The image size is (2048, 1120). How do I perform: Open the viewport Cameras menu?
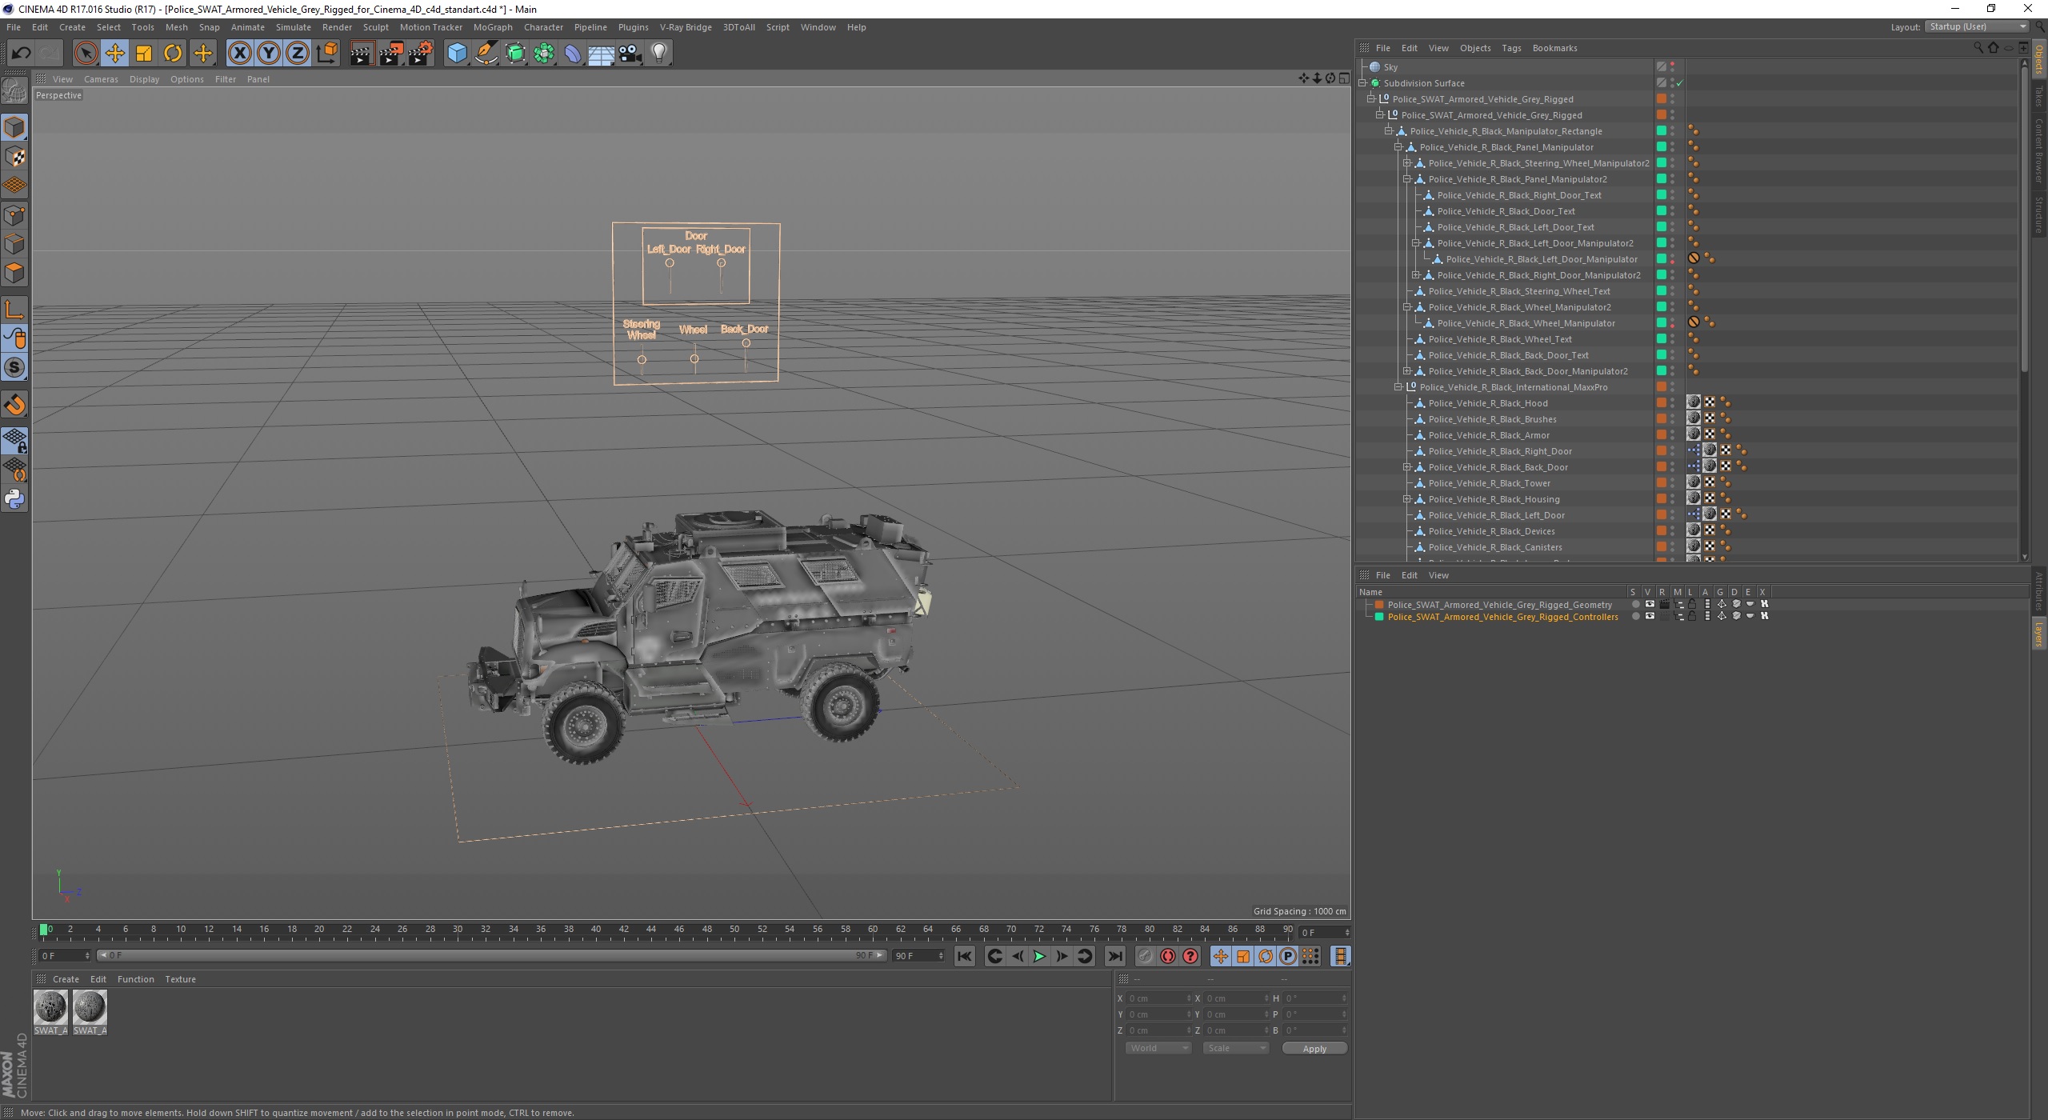point(101,79)
